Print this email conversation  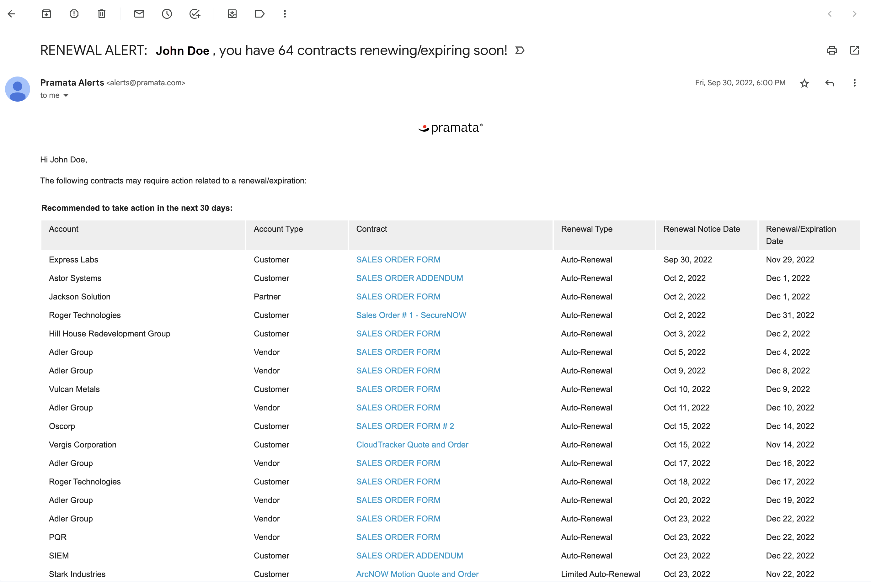pyautogui.click(x=832, y=50)
